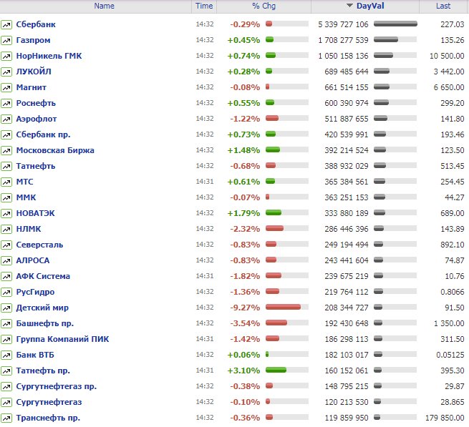Open the chart icon beside Роснефть
The height and width of the screenshot is (427, 469).
point(6,104)
